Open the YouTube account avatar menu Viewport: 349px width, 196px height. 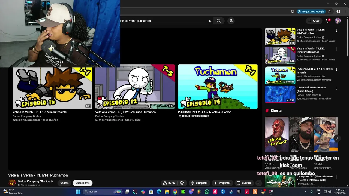338,21
